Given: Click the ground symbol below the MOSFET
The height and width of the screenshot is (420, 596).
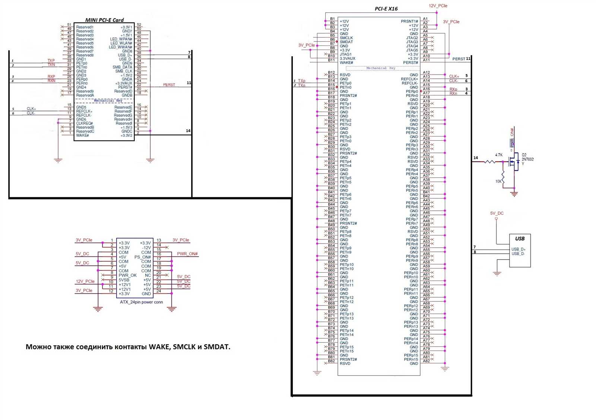Looking at the screenshot, I should (x=514, y=194).
